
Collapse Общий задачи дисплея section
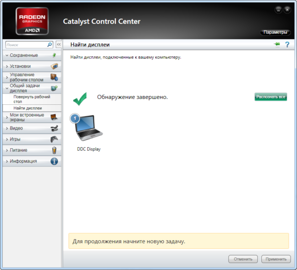[7, 88]
